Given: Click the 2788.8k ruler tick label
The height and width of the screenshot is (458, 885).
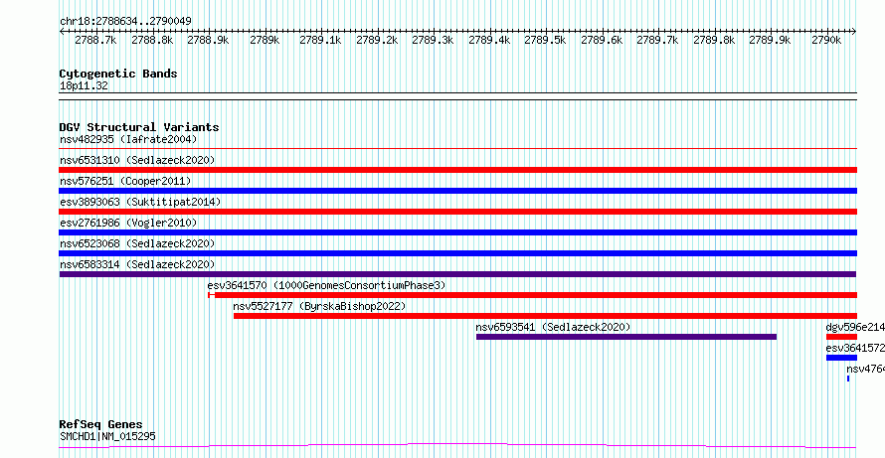Looking at the screenshot, I should point(152,41).
